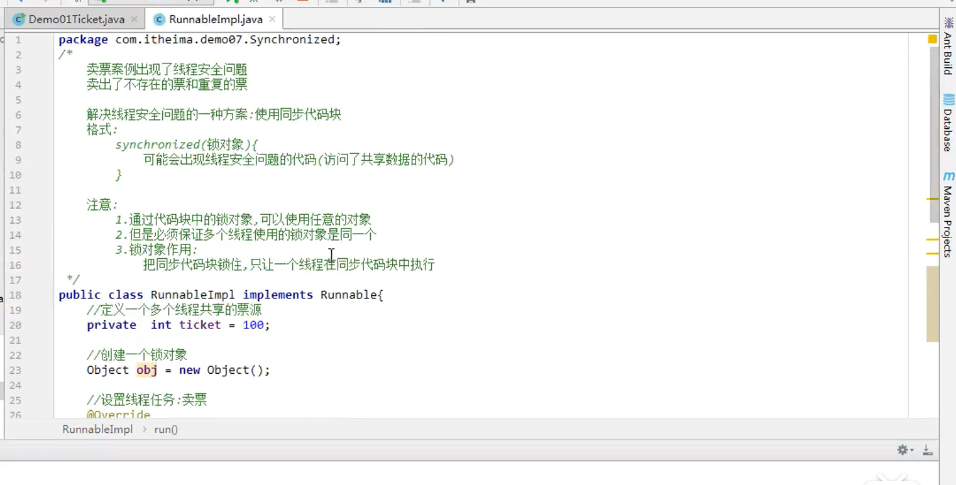Click the editor vertical scrollbar thumb
The image size is (956, 485).
point(933,136)
